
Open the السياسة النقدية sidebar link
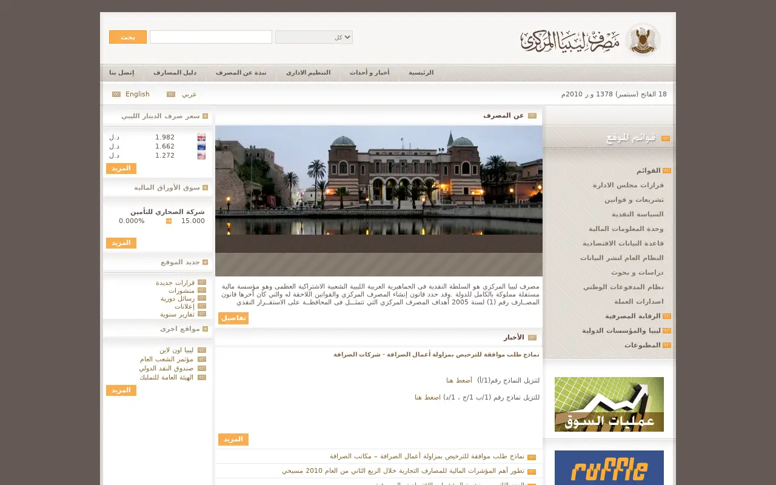[x=638, y=214]
